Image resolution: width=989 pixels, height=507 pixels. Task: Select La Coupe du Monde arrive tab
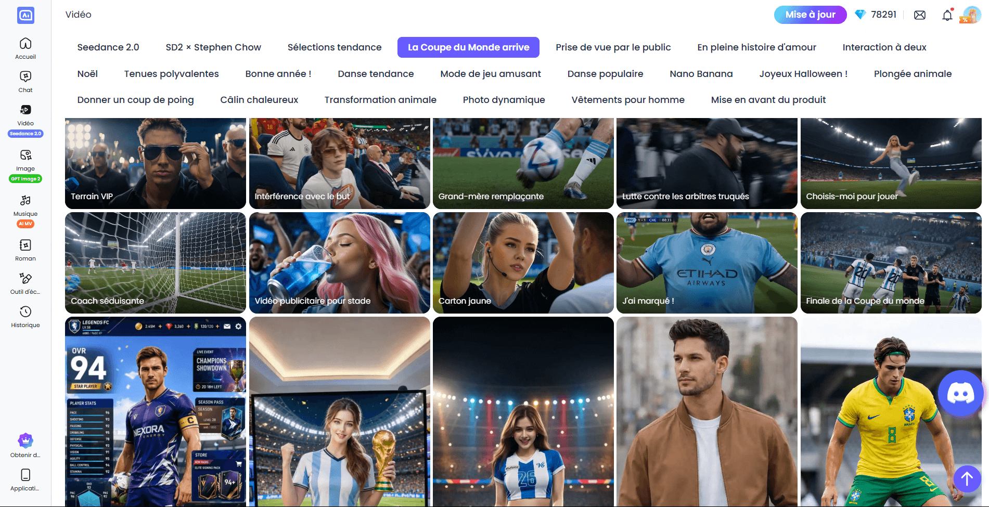coord(468,47)
